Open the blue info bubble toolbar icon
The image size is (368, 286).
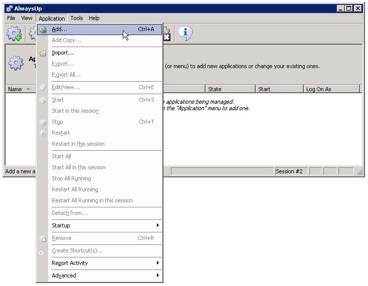point(186,33)
